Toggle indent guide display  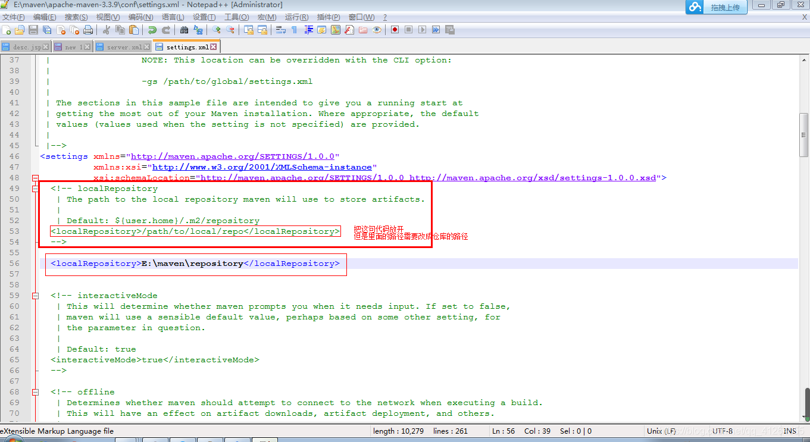tap(308, 30)
